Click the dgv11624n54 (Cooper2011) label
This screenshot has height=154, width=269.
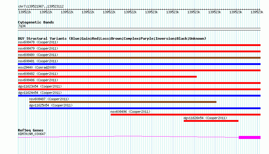pos(40,93)
